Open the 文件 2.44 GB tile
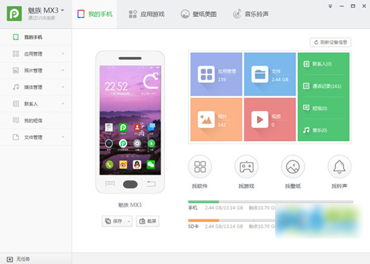This screenshot has height=264, width=370. (x=270, y=75)
